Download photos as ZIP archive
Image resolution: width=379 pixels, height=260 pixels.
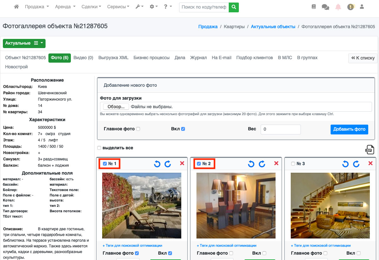click(370, 149)
